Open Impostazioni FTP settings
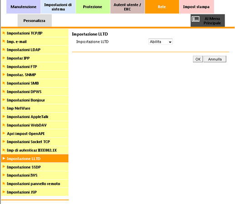 coord(35,67)
